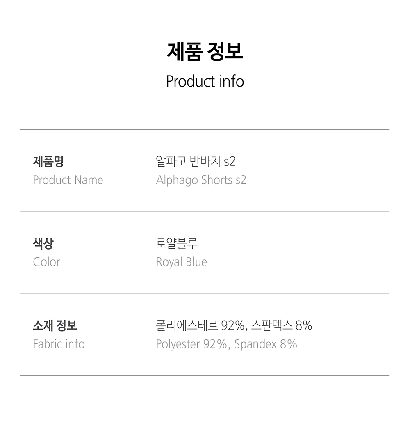Click the Spandex 8% text
The image size is (410, 435).
(266, 344)
